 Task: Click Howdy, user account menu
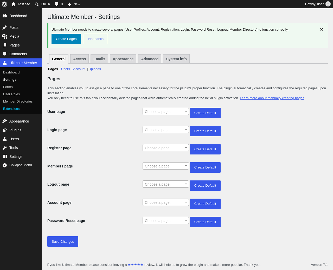coord(318,4)
